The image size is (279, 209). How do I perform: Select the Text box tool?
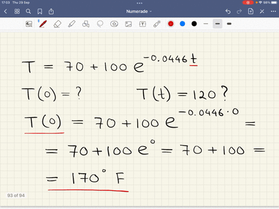142,24
